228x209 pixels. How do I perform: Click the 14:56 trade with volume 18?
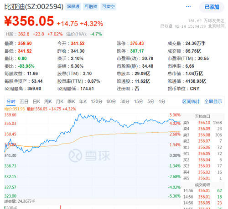tap(202, 197)
